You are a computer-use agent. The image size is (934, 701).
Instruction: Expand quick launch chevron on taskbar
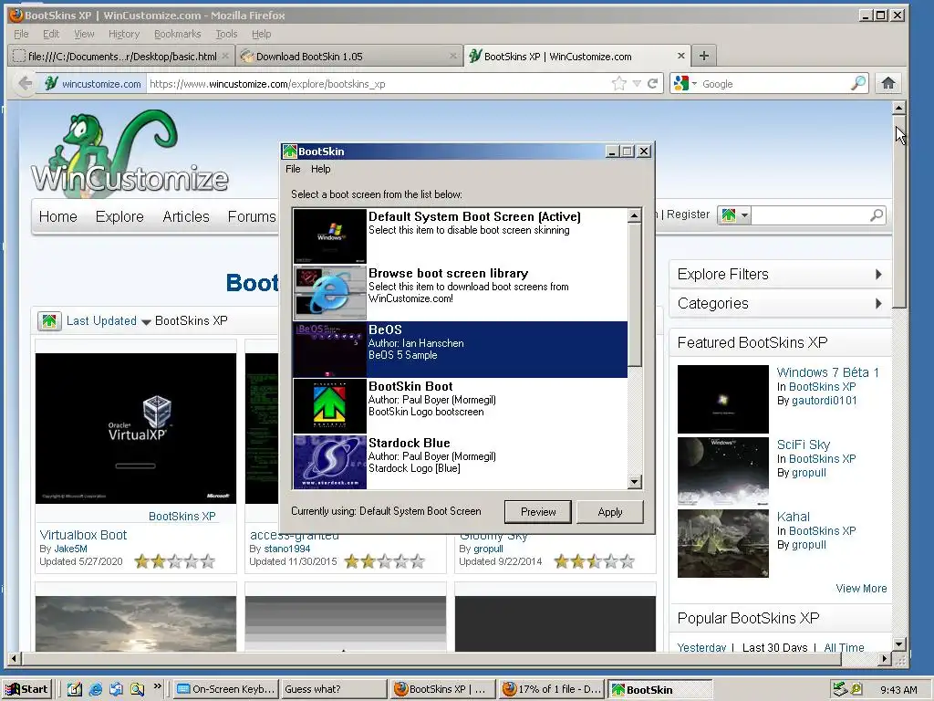(157, 686)
